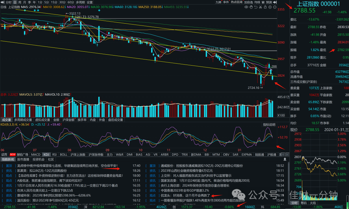Switch to 1分 minute chart

point(40,2)
